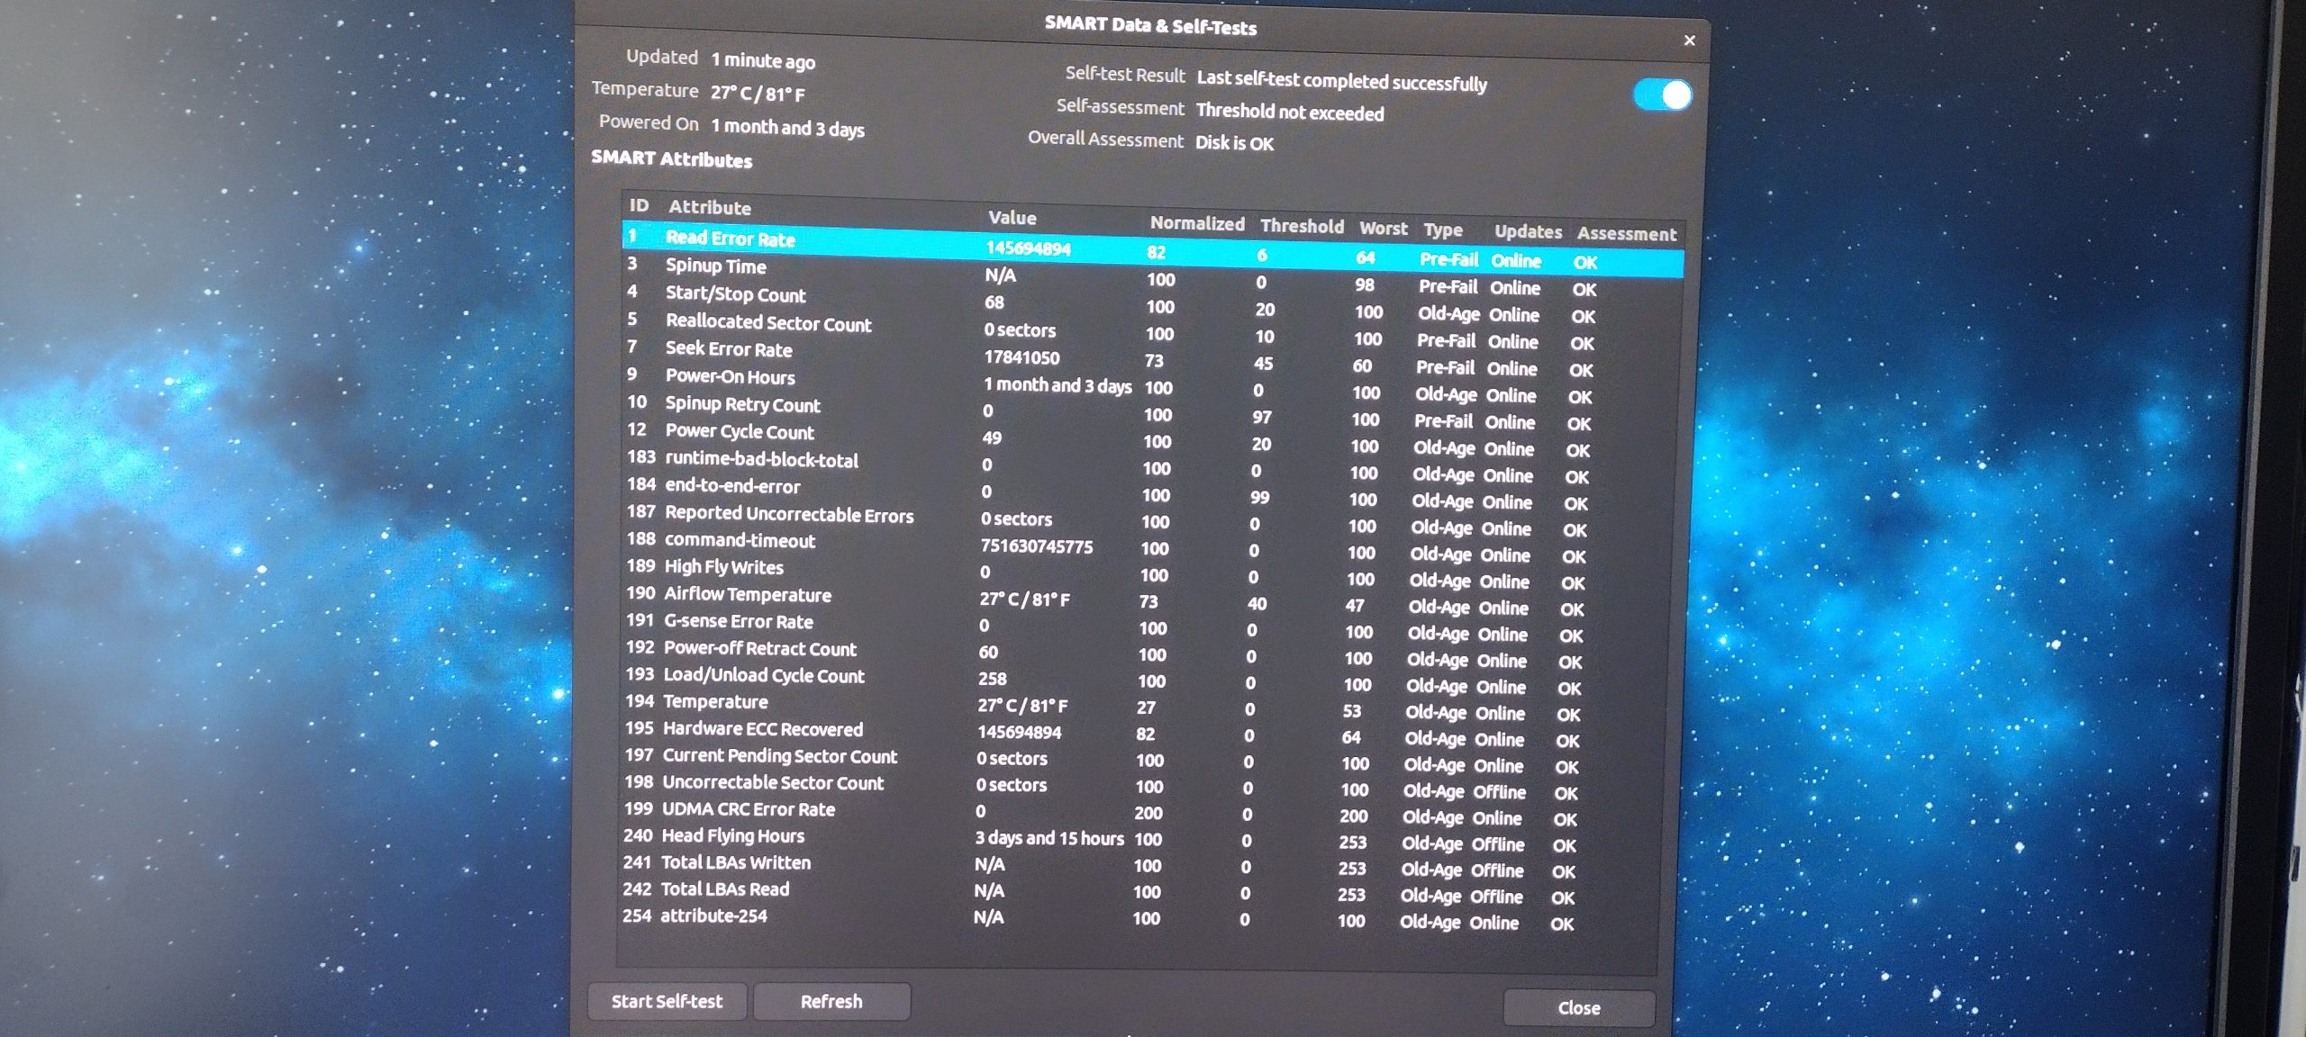
Task: Click the Updates column header
Action: 1528,232
